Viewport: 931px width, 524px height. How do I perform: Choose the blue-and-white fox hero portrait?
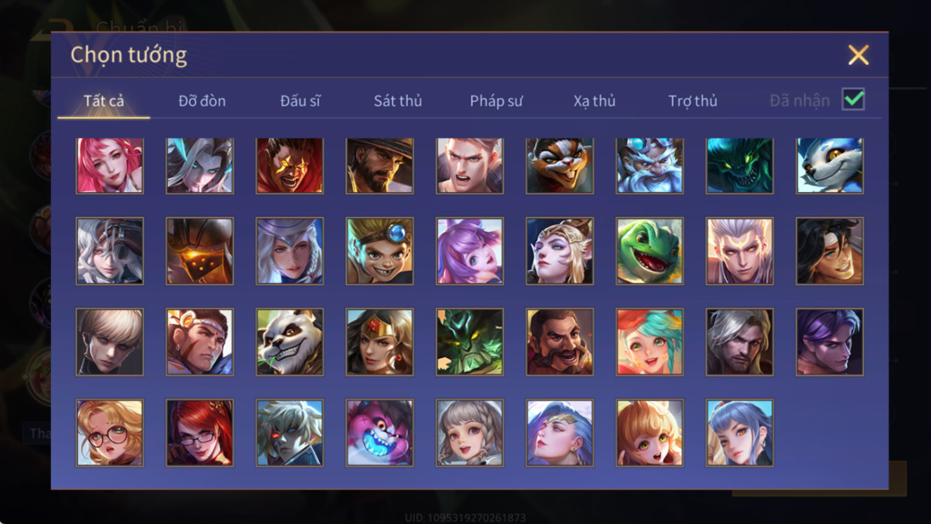(x=829, y=166)
